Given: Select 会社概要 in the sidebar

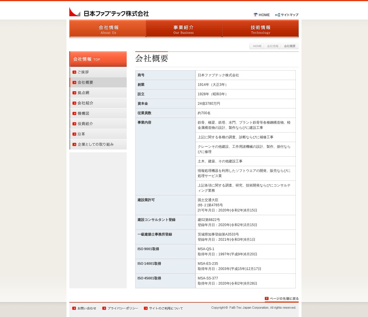Looking at the screenshot, I should (x=98, y=83).
